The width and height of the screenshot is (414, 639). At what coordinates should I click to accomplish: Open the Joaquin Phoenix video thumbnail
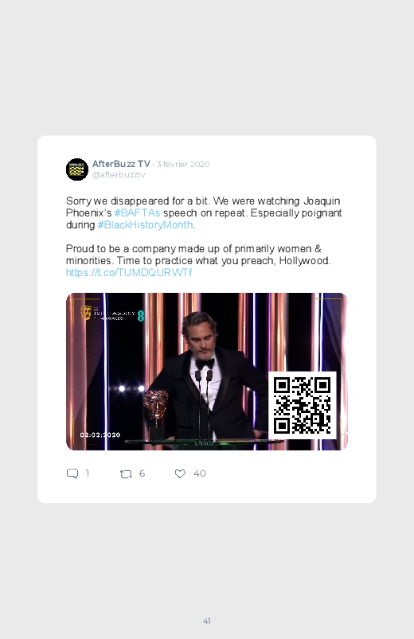pos(207,372)
